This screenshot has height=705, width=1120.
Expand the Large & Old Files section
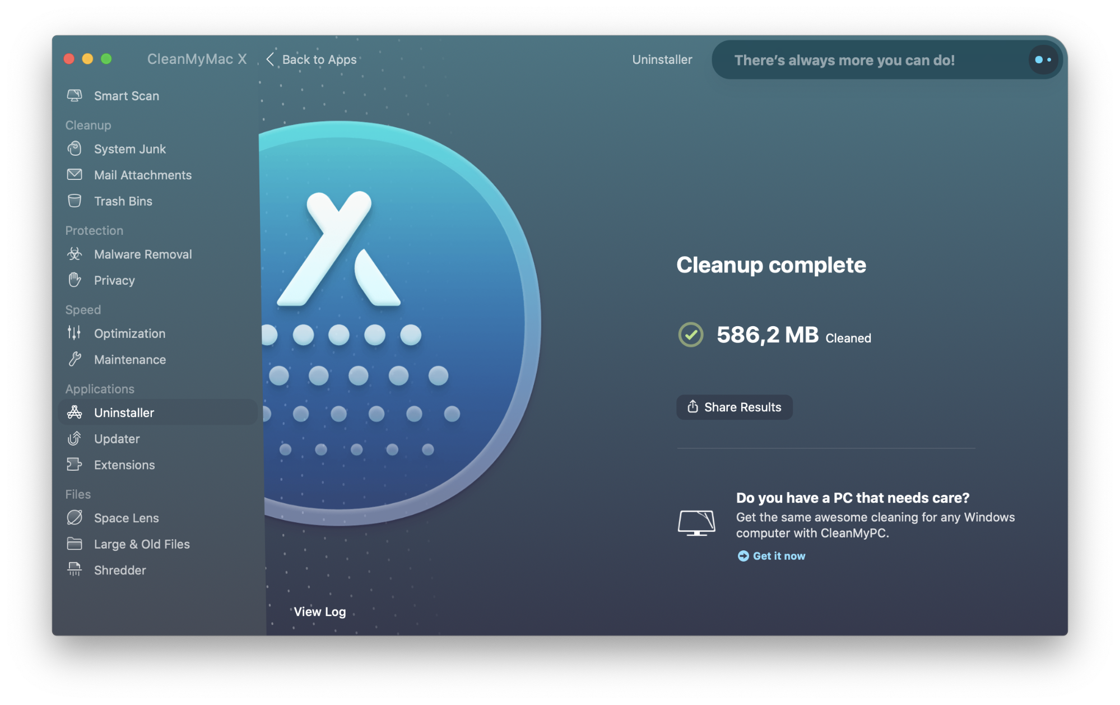click(141, 544)
